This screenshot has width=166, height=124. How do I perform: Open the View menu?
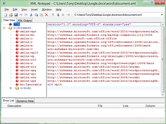click(x=24, y=10)
